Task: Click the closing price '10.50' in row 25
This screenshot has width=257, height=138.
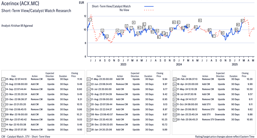Action: pos(249,89)
